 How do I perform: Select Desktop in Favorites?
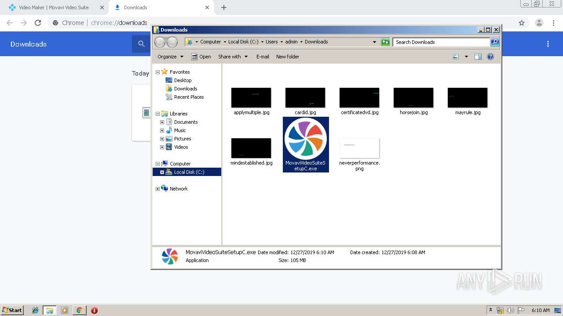(x=183, y=80)
